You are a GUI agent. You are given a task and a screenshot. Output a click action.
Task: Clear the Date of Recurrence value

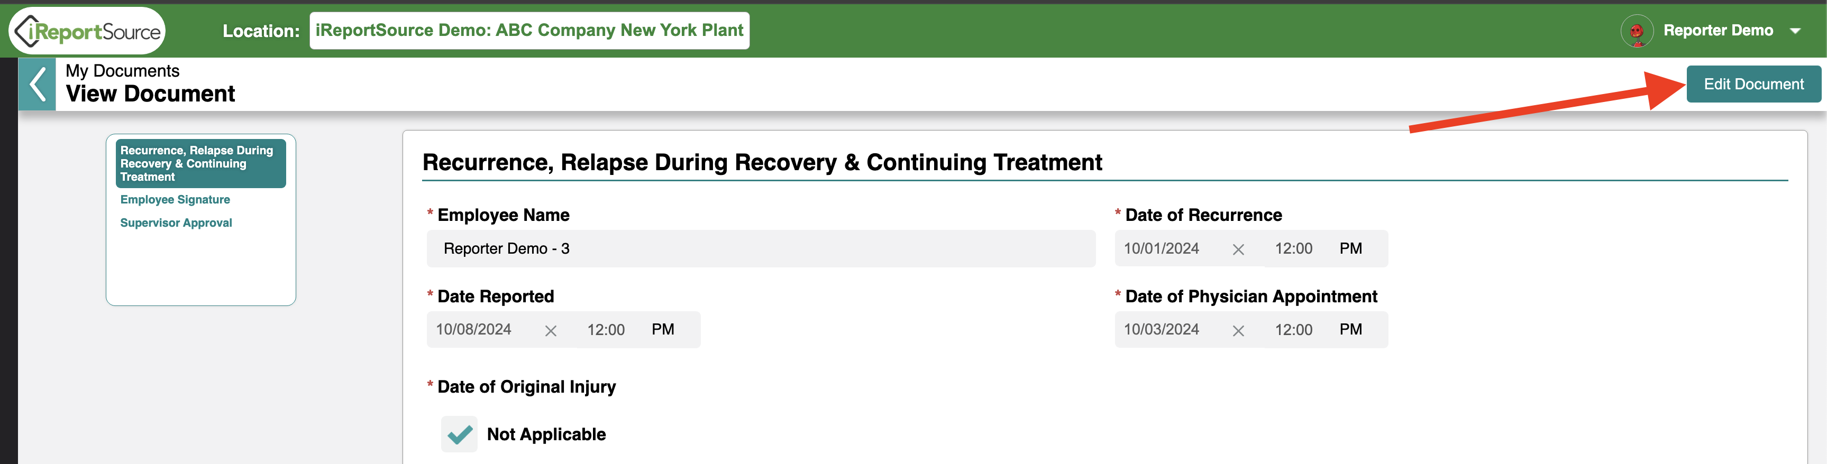pyautogui.click(x=1238, y=249)
